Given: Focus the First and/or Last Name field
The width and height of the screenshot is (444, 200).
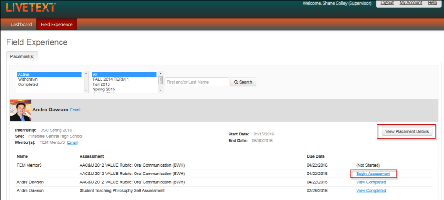Looking at the screenshot, I should coord(197,82).
